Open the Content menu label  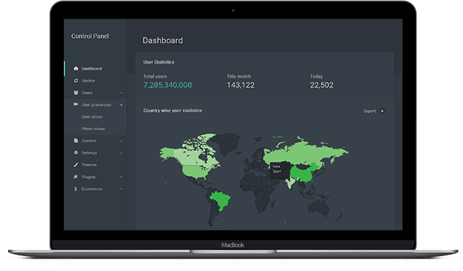89,141
